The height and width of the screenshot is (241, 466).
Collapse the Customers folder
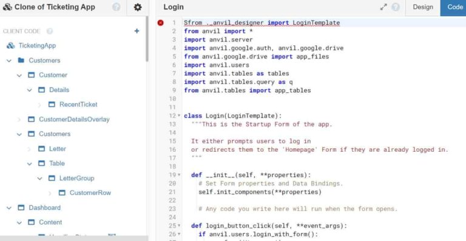point(9,61)
